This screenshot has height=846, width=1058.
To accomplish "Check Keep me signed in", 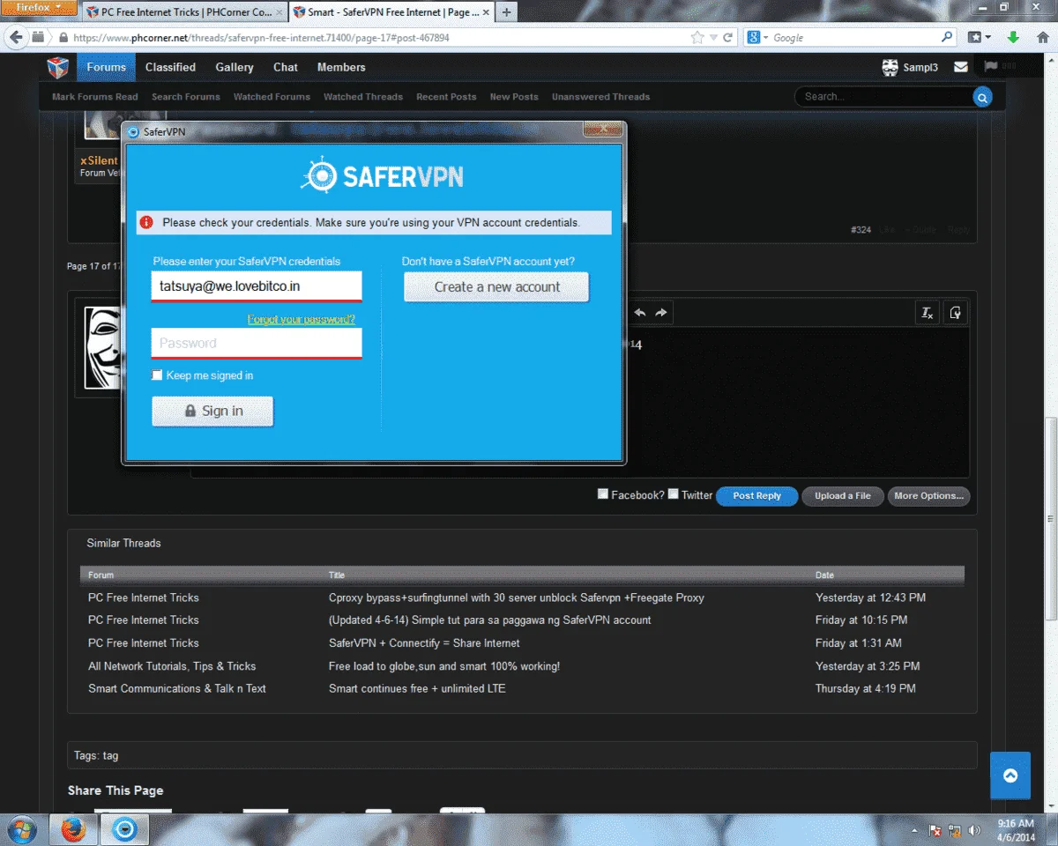I will point(158,375).
